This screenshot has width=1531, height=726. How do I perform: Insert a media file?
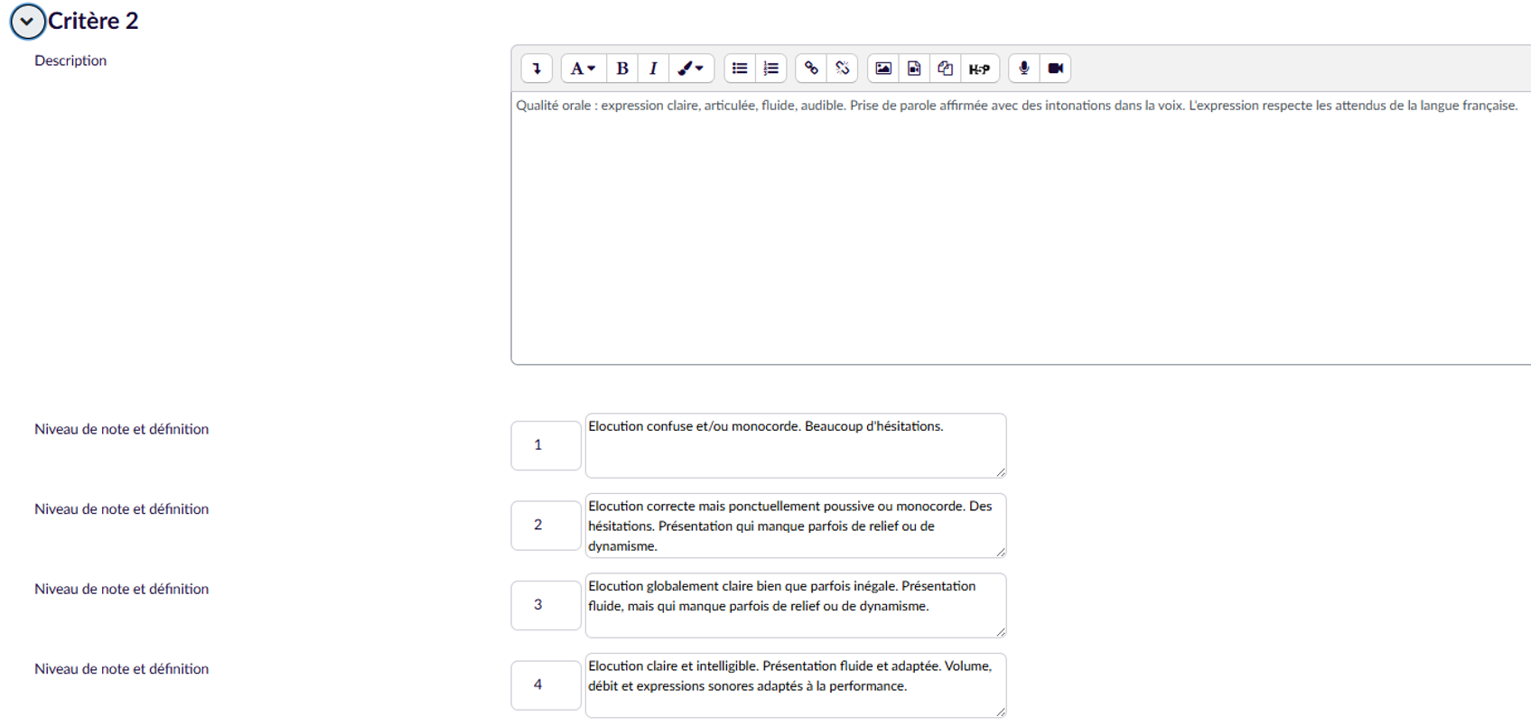[x=914, y=69]
